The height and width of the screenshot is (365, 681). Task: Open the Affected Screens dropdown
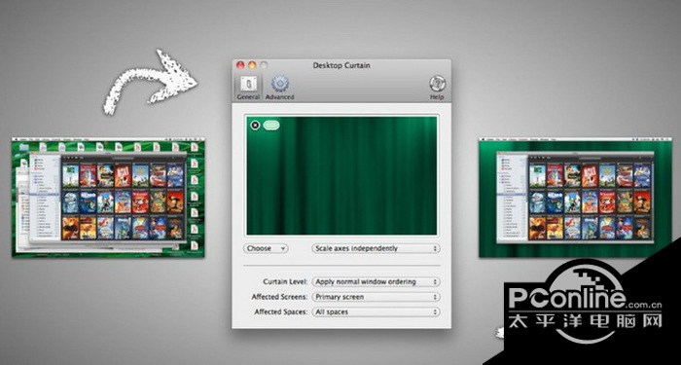click(376, 297)
